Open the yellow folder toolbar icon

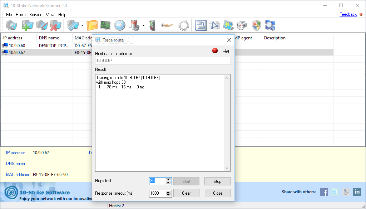point(92,25)
